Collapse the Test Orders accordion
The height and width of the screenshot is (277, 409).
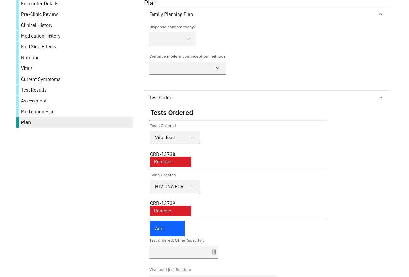click(x=380, y=98)
